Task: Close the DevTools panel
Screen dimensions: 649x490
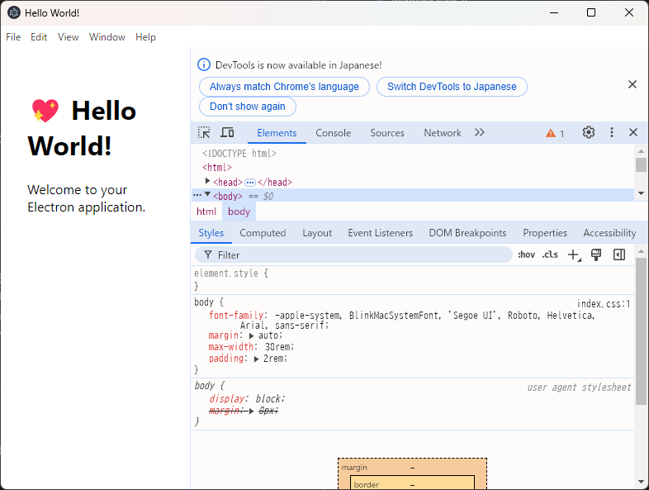Action: (633, 132)
